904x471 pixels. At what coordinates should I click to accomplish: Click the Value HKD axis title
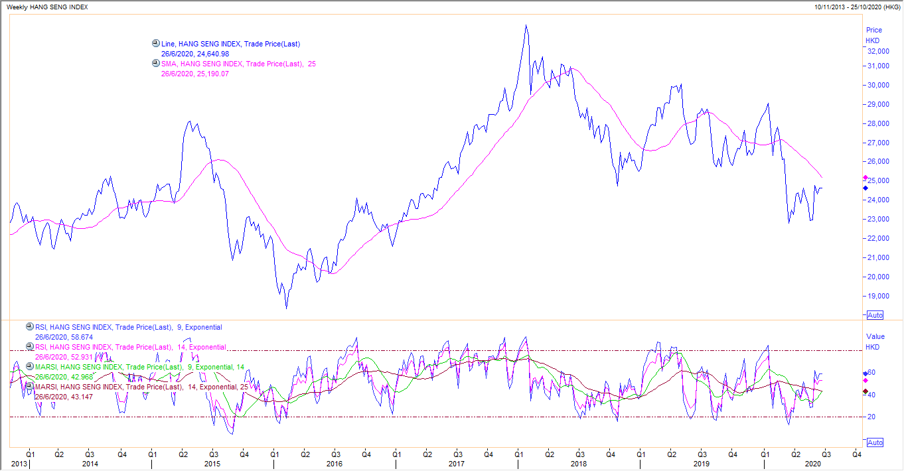tap(874, 342)
